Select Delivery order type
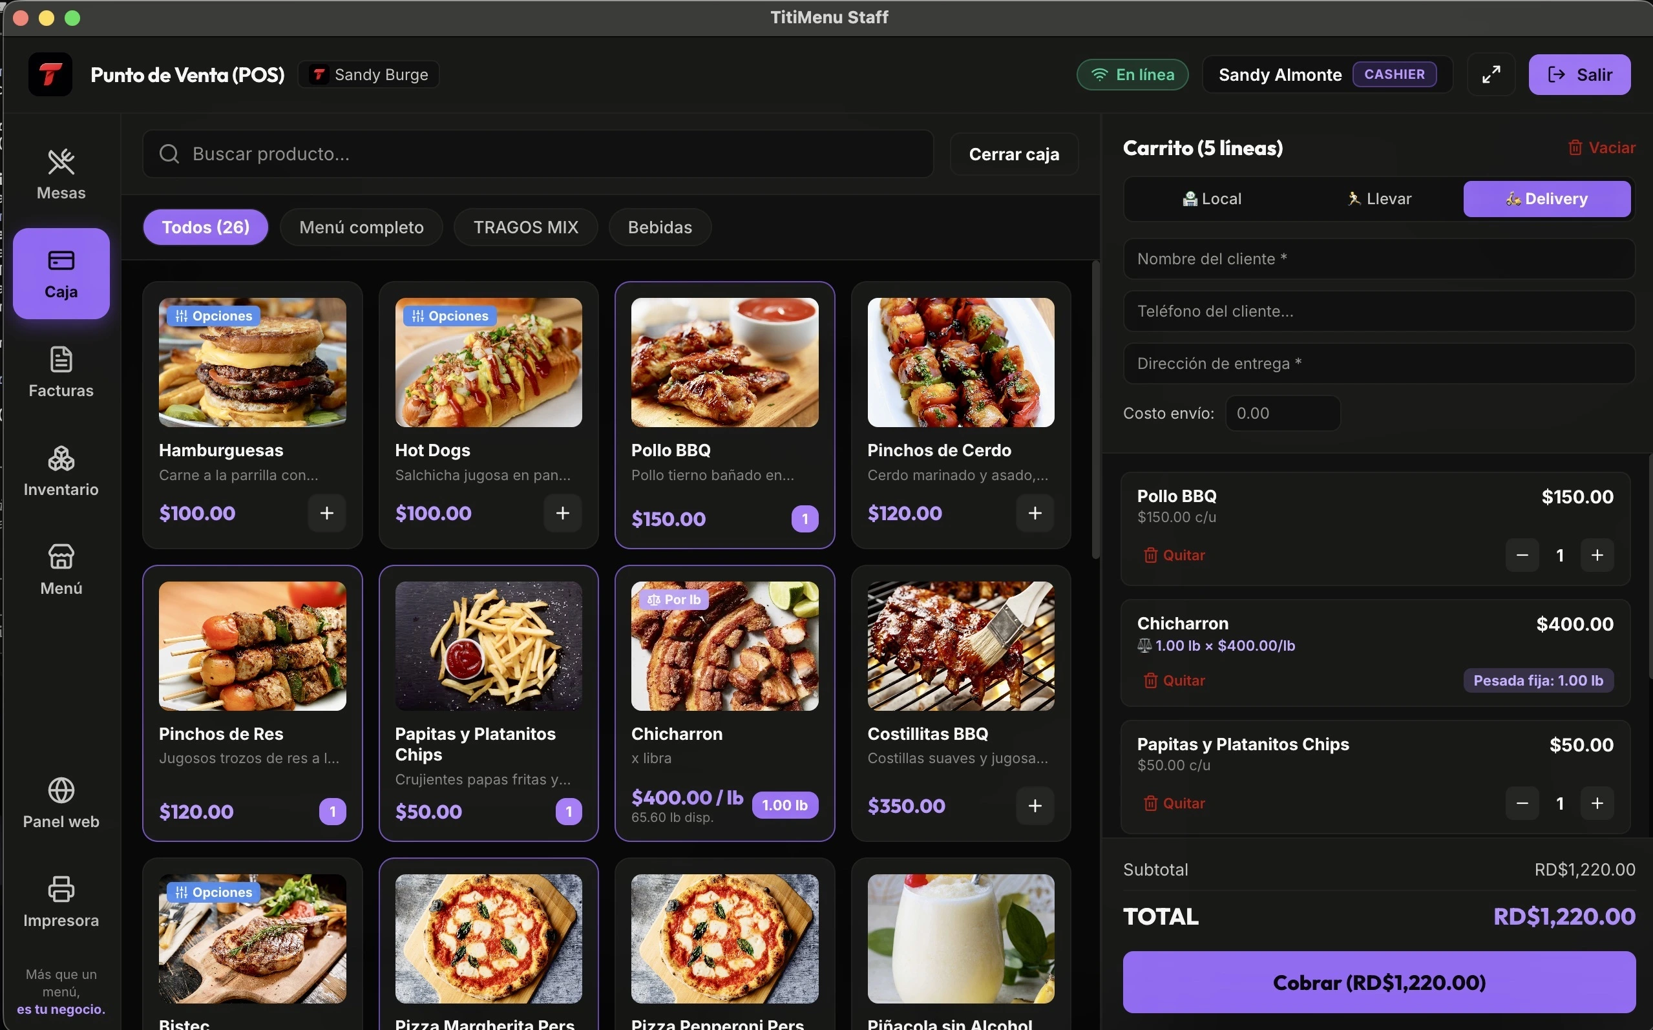The width and height of the screenshot is (1653, 1030). click(1547, 199)
